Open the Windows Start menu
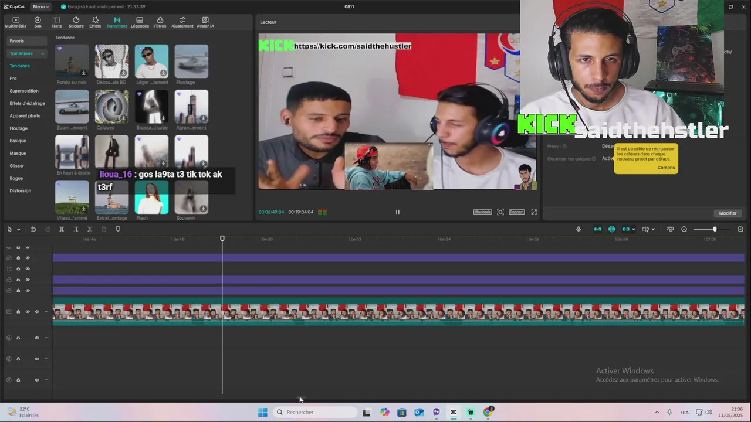 pos(263,412)
